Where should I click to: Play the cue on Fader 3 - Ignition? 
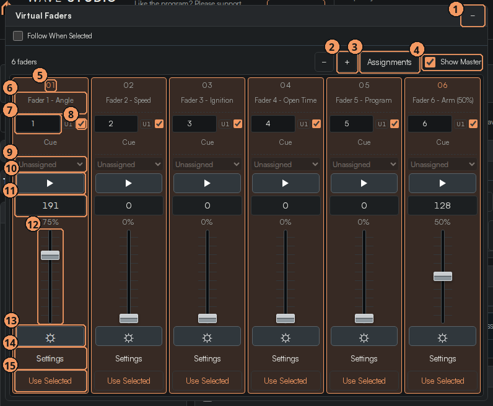point(207,183)
